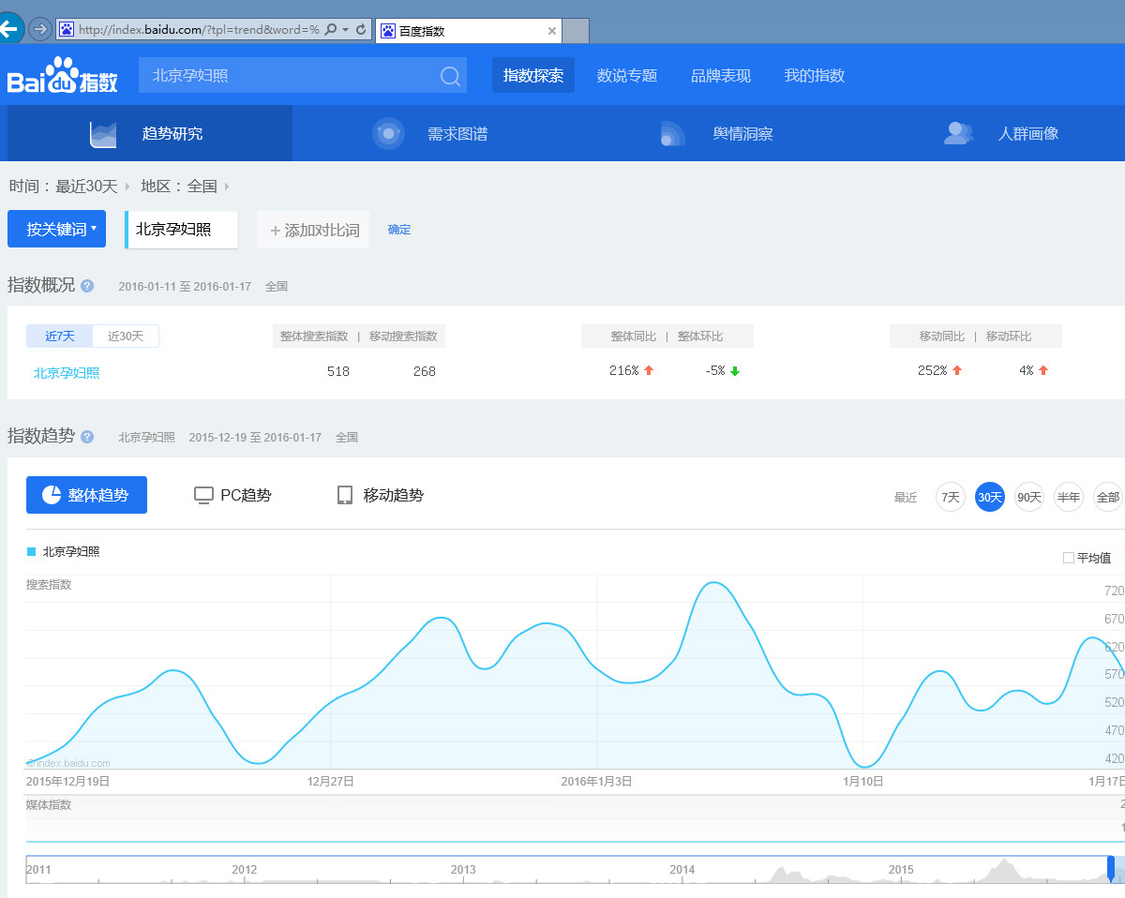Select the 7天 range option
Image resolution: width=1125 pixels, height=898 pixels.
[951, 497]
